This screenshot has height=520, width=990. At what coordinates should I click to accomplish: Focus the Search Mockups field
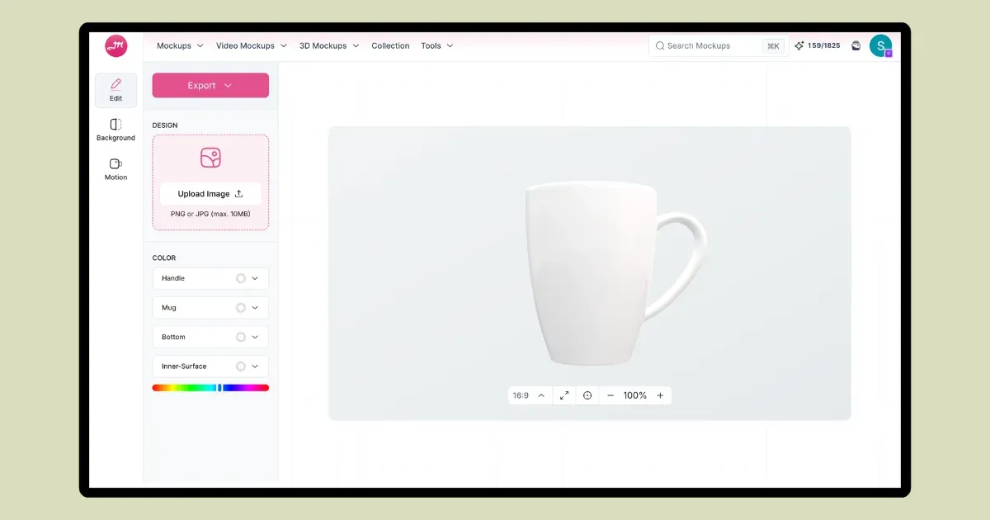click(x=719, y=46)
